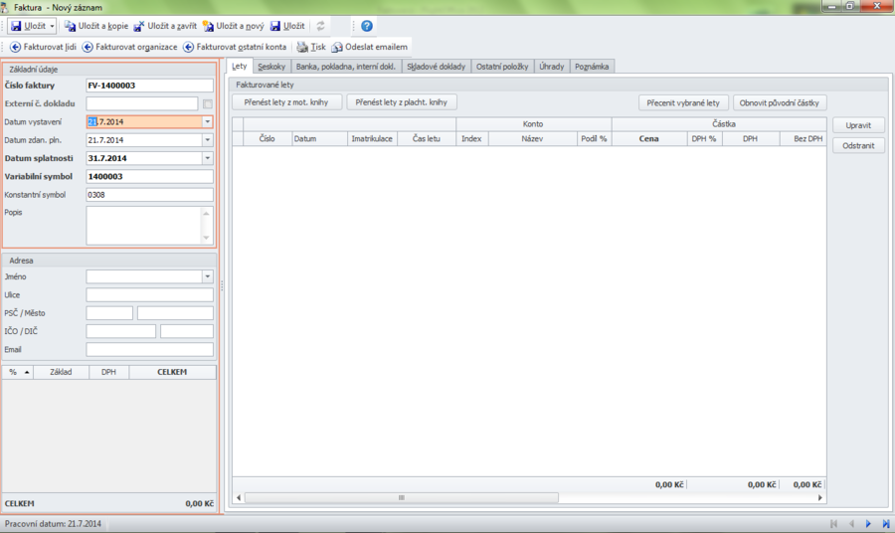Image resolution: width=895 pixels, height=533 pixels.
Task: Open the Uložit split-button dropdown arrow
Action: click(x=53, y=26)
